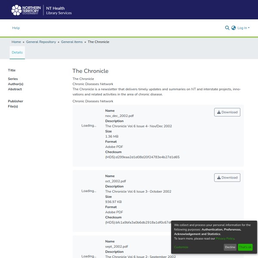Expand the Log In dropdown

[x=243, y=28]
